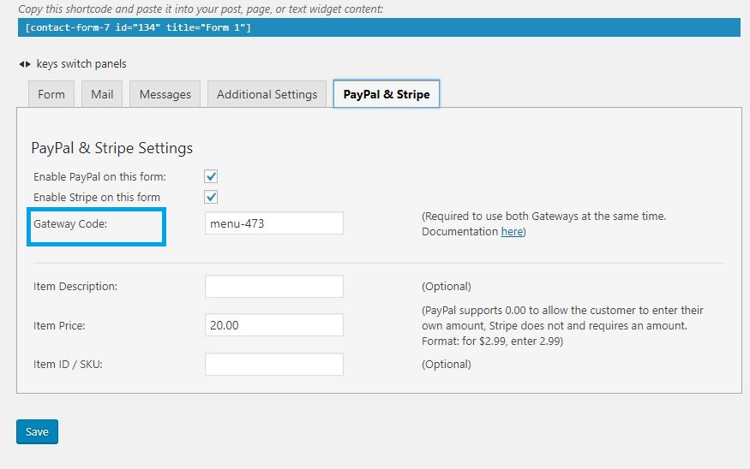Click the Gateway Code input field
The height and width of the screenshot is (469, 750).
[x=274, y=223]
